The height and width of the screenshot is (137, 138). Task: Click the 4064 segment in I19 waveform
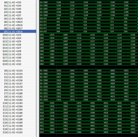click(134, 132)
